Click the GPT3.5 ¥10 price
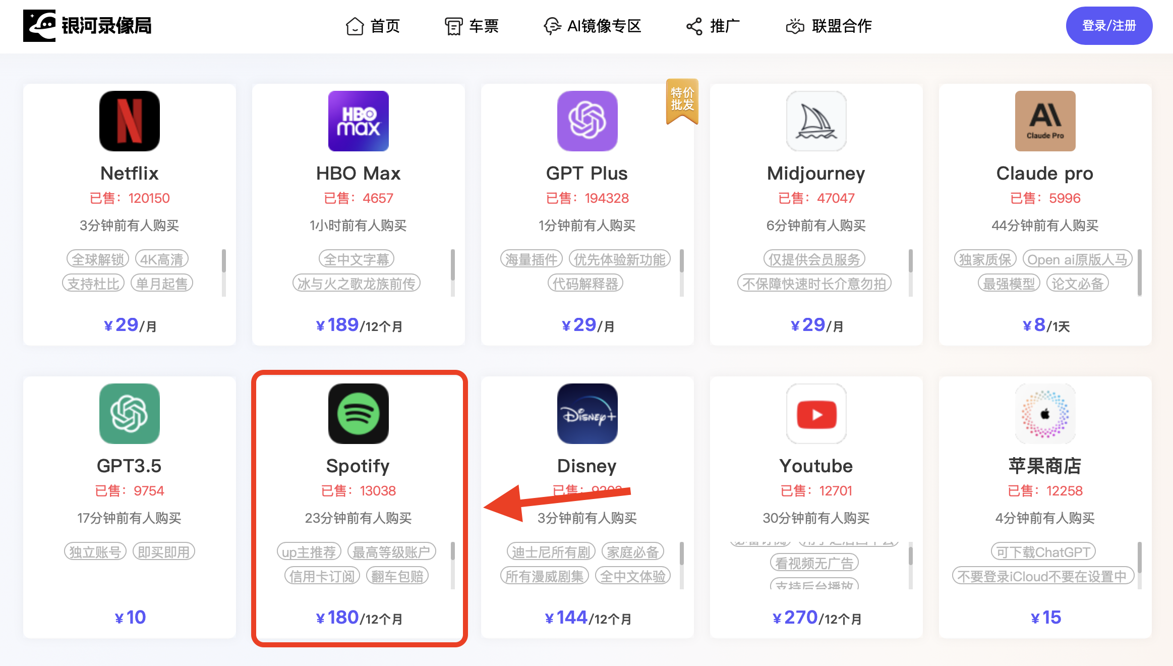The height and width of the screenshot is (666, 1173). [x=130, y=618]
